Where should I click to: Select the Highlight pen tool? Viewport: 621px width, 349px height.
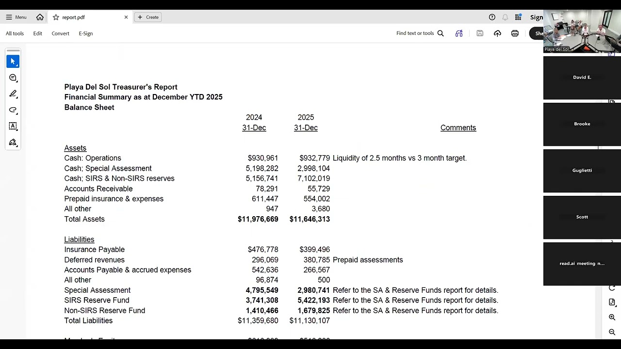13,94
